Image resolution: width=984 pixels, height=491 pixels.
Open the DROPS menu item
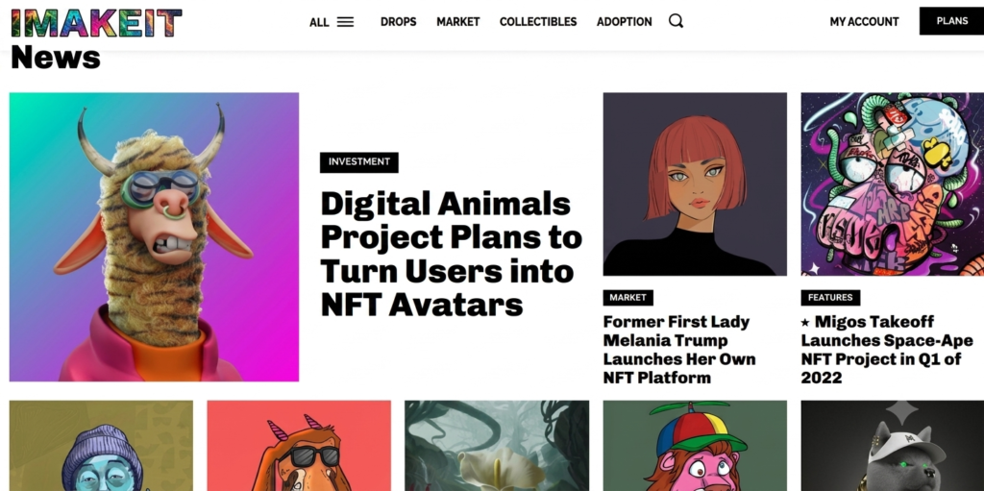coord(399,22)
